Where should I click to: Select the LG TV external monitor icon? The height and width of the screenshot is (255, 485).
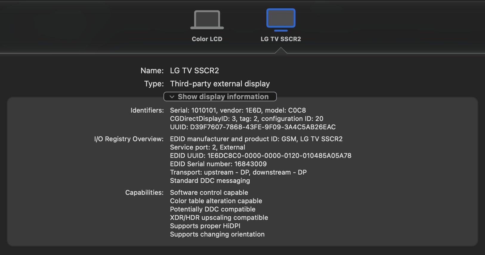281,19
